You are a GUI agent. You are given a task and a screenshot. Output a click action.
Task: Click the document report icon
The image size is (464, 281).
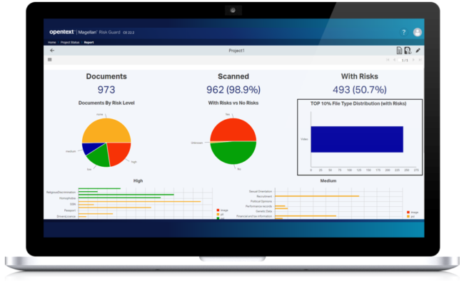click(x=399, y=51)
